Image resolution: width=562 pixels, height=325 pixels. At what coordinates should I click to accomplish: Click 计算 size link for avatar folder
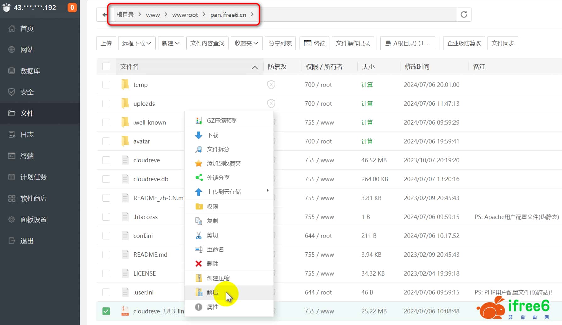(367, 141)
